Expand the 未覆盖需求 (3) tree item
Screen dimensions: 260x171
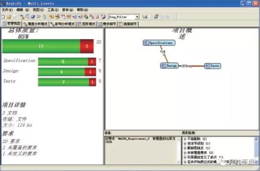(x=185, y=153)
